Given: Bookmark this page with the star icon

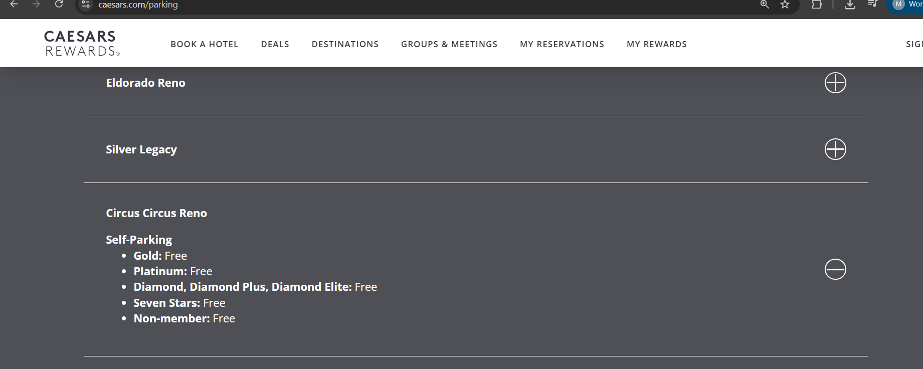Looking at the screenshot, I should pyautogui.click(x=785, y=5).
